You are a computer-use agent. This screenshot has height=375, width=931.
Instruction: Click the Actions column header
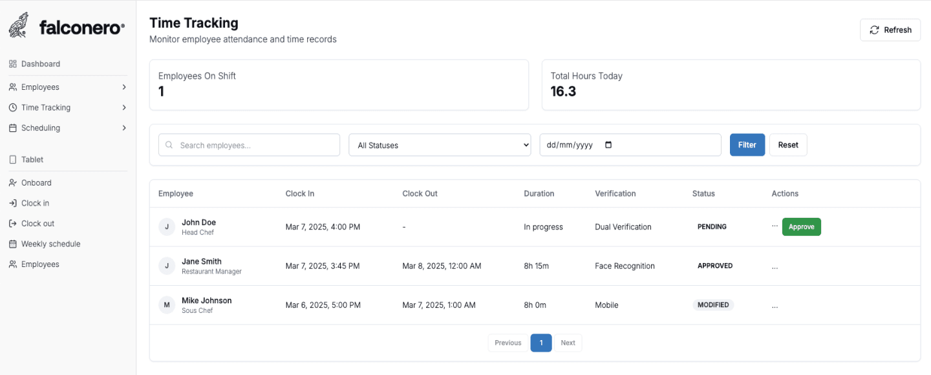pos(785,193)
